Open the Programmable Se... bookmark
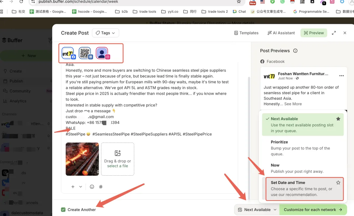Viewport: 354px width, 216px height. [311, 11]
